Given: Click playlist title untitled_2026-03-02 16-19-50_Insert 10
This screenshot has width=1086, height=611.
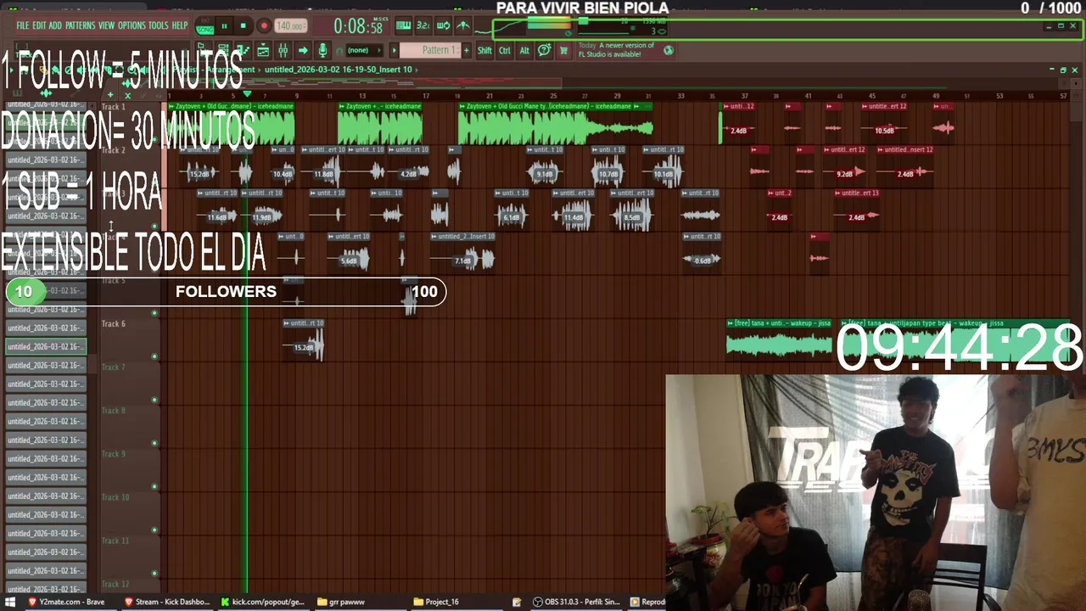Looking at the screenshot, I should pos(339,70).
